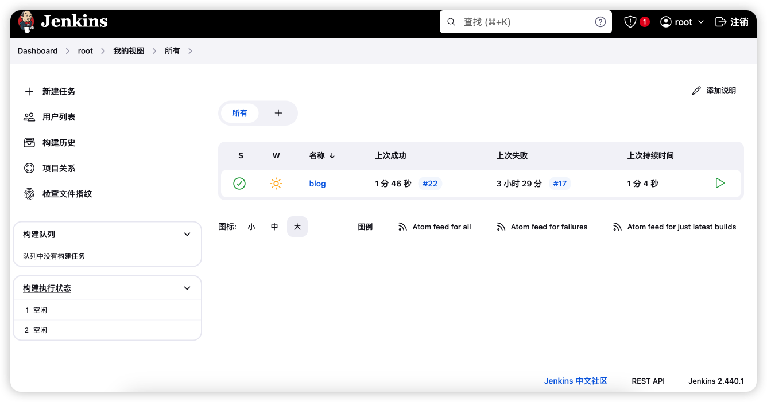767x402 pixels.
Task: Open failed build #17 link
Action: (x=560, y=184)
